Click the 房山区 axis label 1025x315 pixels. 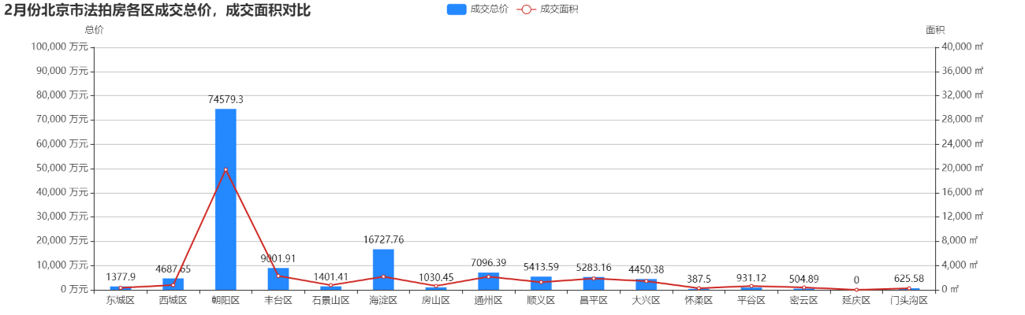(x=436, y=301)
